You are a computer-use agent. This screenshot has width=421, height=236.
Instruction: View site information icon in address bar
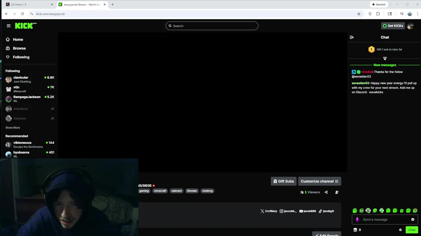32,14
